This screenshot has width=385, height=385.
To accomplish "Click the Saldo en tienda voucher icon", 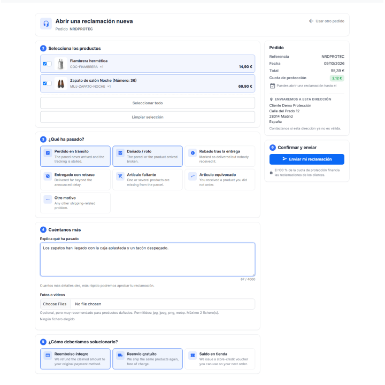I will pos(192,355).
